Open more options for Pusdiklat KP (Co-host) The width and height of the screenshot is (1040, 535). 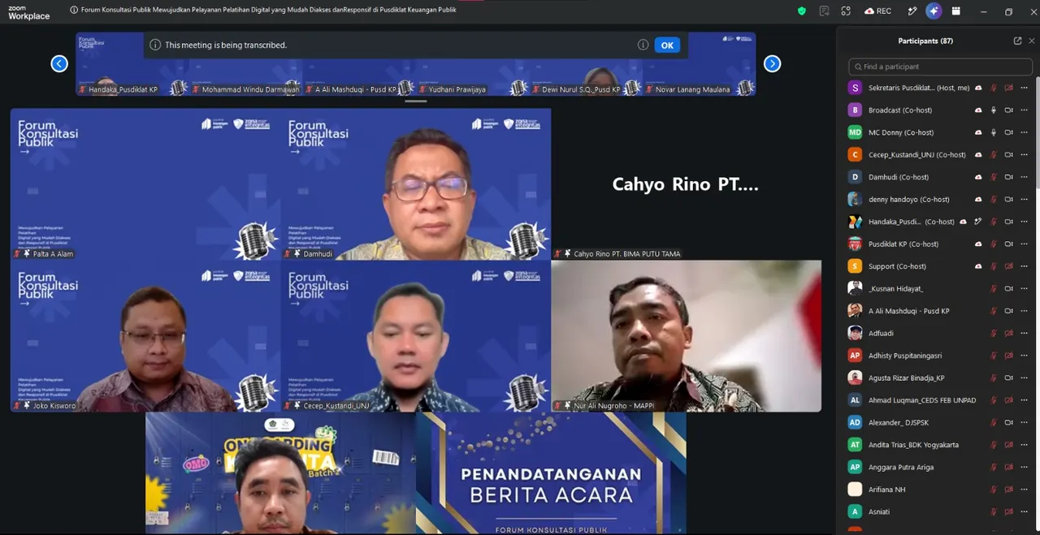pos(1025,244)
